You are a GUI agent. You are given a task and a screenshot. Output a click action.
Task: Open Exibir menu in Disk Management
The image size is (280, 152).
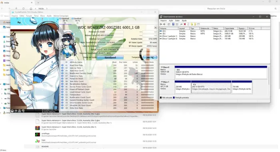pos(177,20)
